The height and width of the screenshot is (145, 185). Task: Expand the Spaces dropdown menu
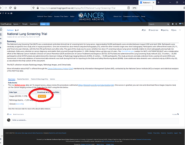tap(17, 24)
